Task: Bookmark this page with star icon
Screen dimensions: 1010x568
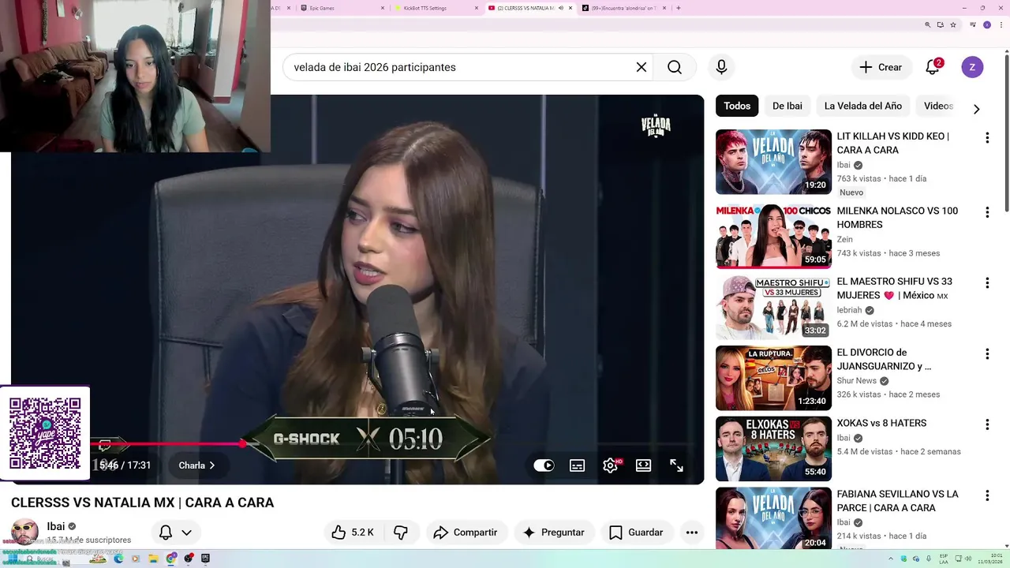Action: pos(953,24)
